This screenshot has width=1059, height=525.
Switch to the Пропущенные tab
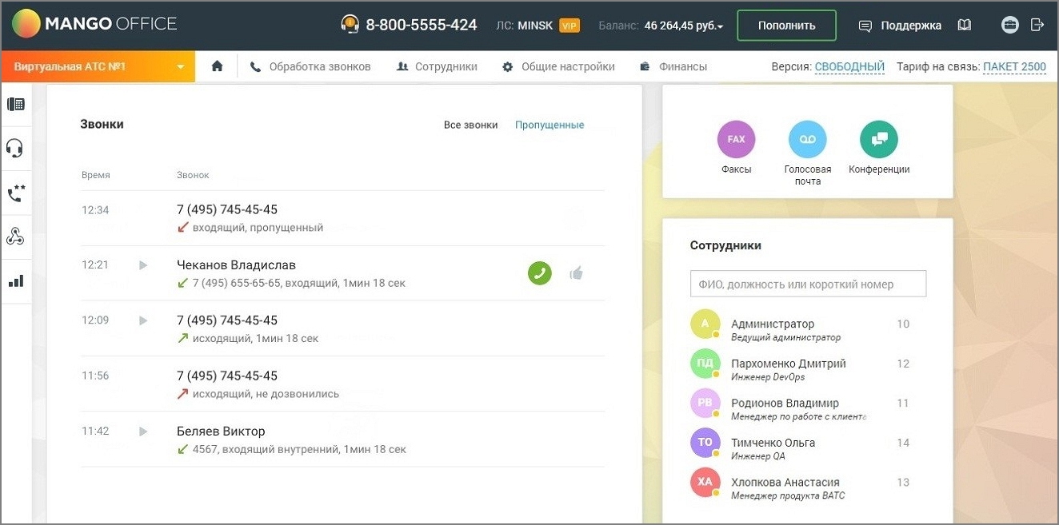549,125
